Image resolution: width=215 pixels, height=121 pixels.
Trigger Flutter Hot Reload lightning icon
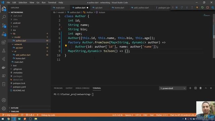click(197, 7)
